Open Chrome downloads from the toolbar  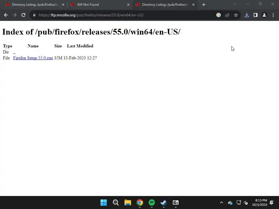247,15
